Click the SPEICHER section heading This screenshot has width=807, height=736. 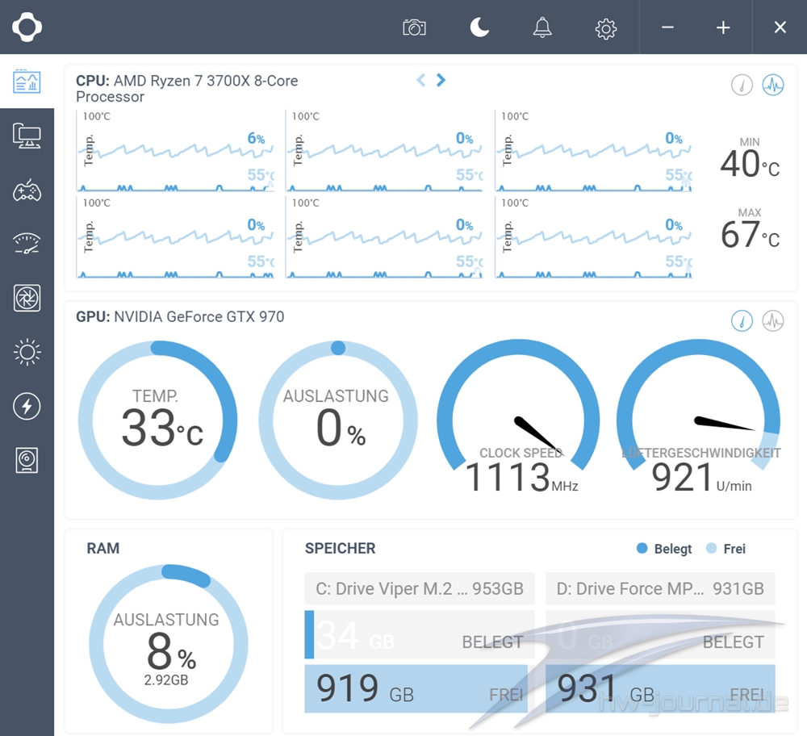(x=341, y=548)
